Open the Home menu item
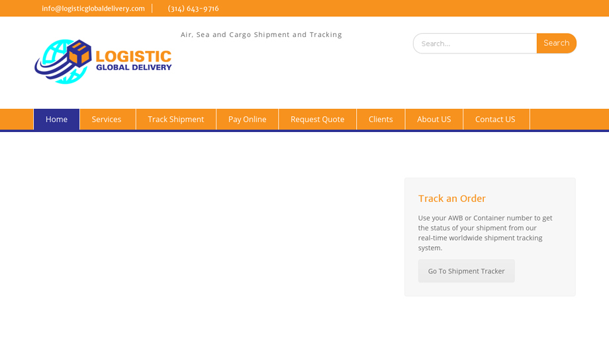609x342 pixels. 56,120
